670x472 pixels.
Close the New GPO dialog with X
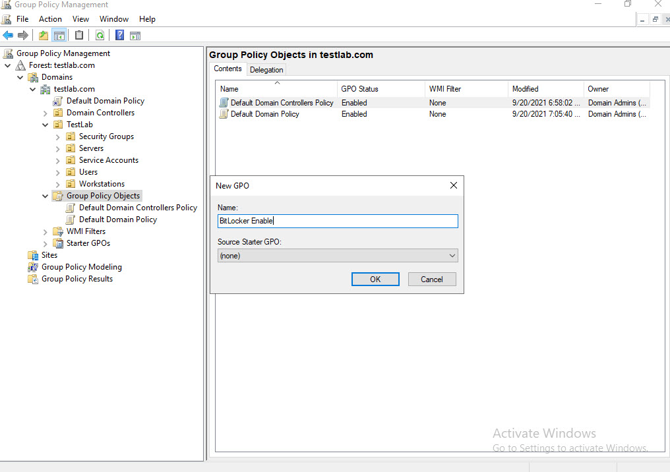tap(453, 186)
